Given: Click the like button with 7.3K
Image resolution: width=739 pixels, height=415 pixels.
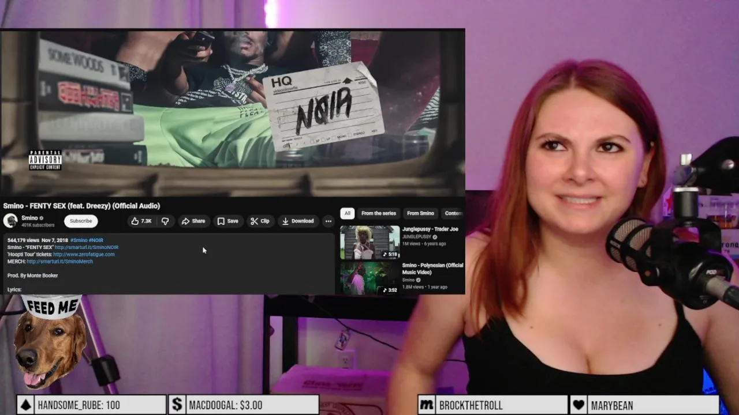Looking at the screenshot, I should coord(141,221).
